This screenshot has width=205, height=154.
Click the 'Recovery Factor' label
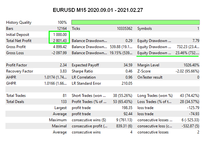(x=20, y=71)
